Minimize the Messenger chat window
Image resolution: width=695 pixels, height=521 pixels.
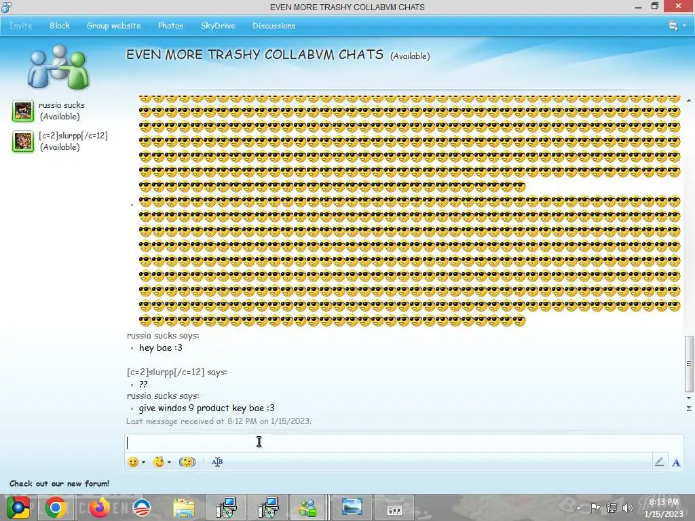tap(638, 7)
